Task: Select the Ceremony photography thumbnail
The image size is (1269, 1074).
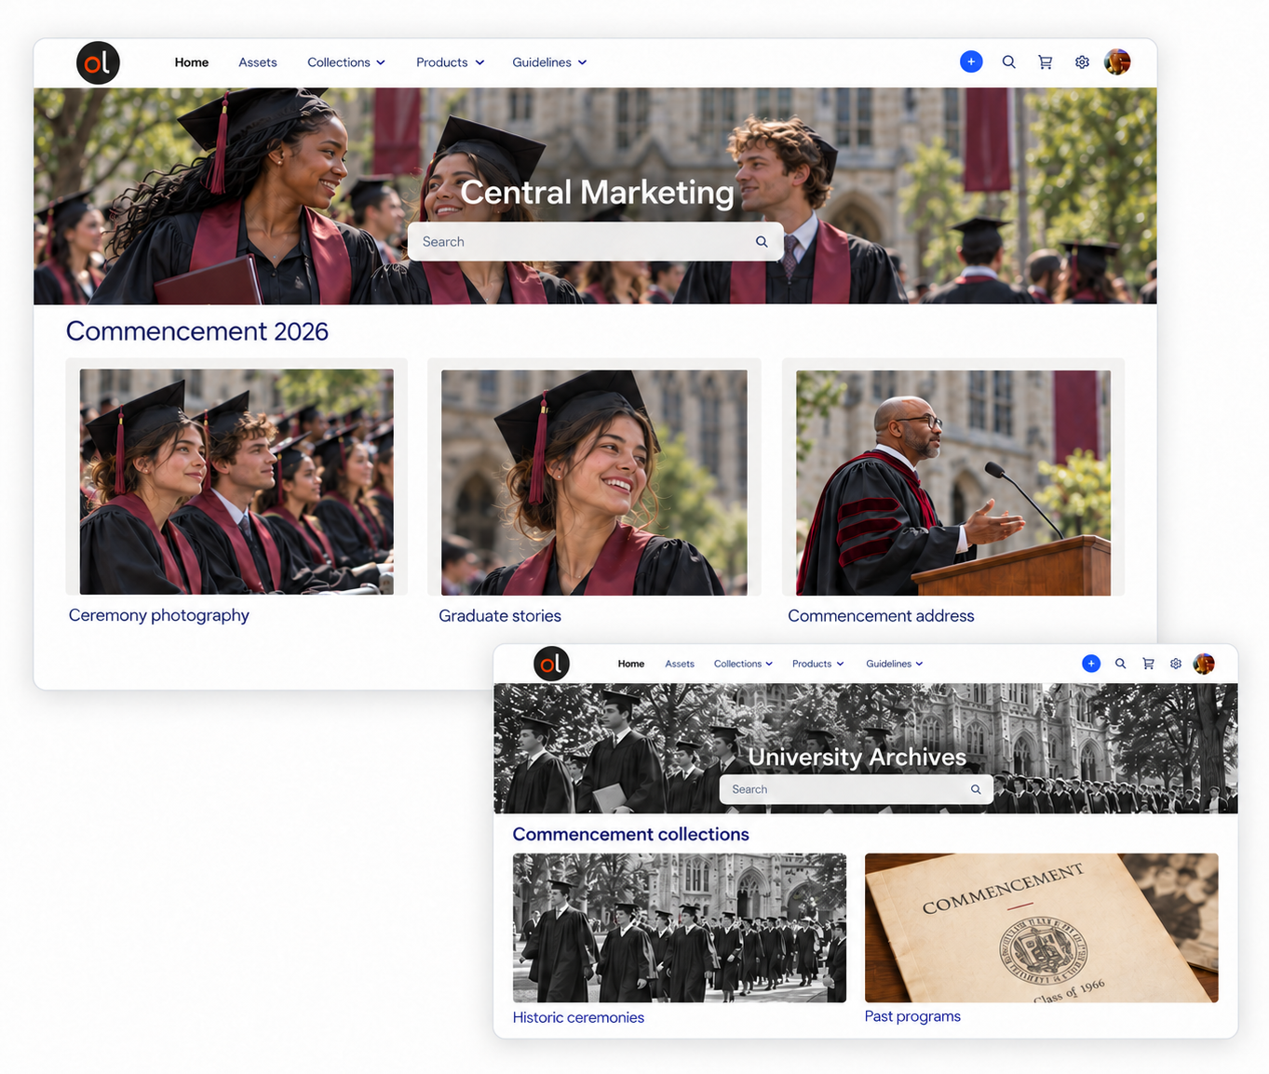Action: (236, 481)
